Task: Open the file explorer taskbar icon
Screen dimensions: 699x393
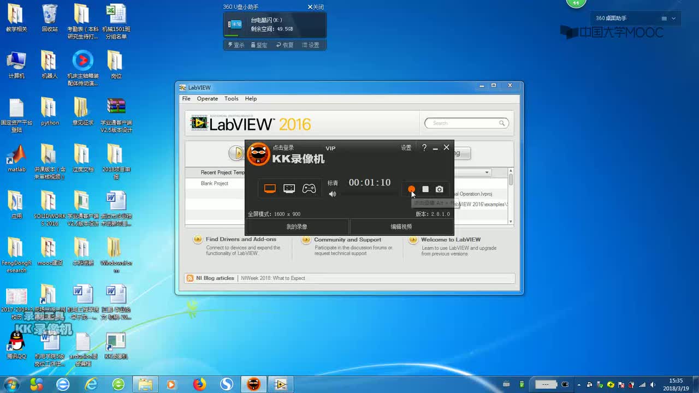Action: click(145, 384)
